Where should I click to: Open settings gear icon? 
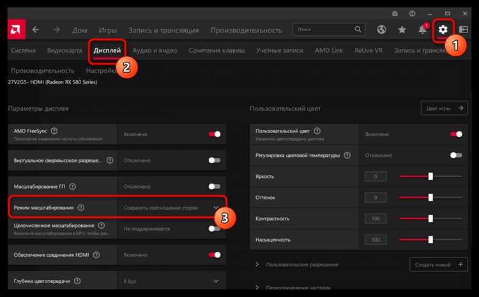tap(443, 29)
